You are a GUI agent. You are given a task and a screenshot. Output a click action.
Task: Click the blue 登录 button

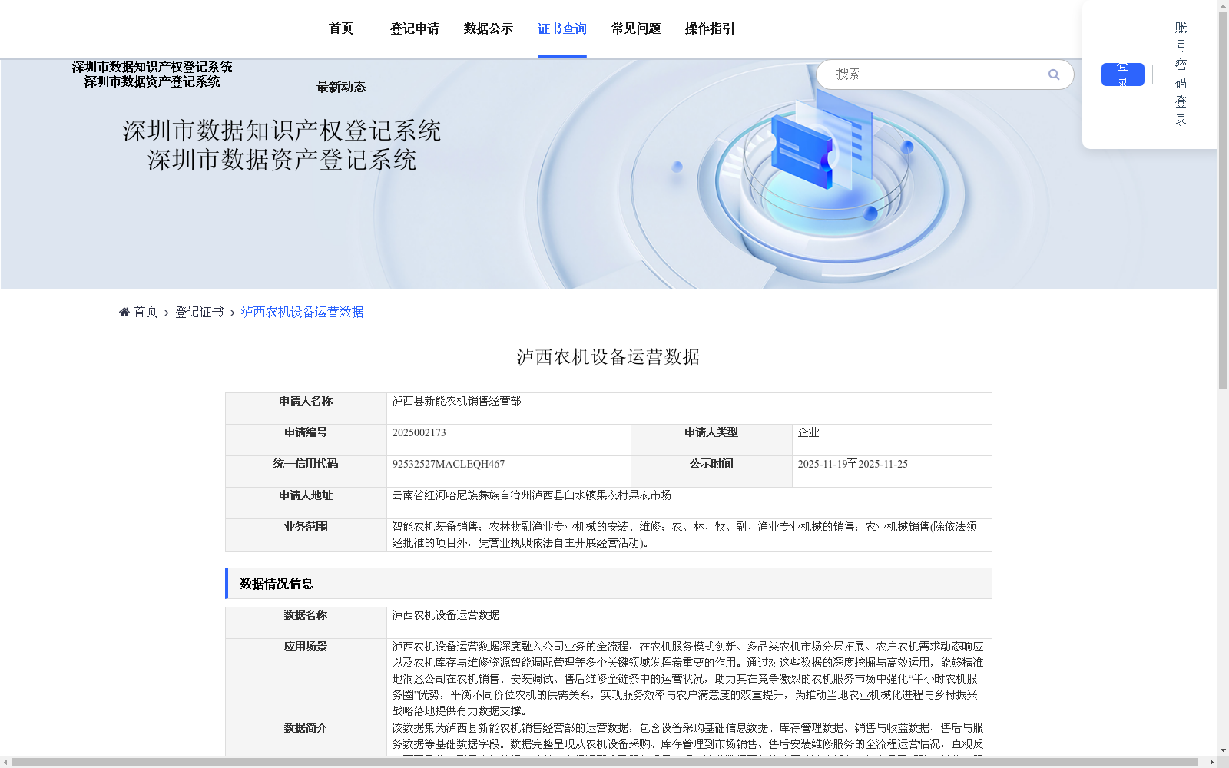[x=1122, y=74]
